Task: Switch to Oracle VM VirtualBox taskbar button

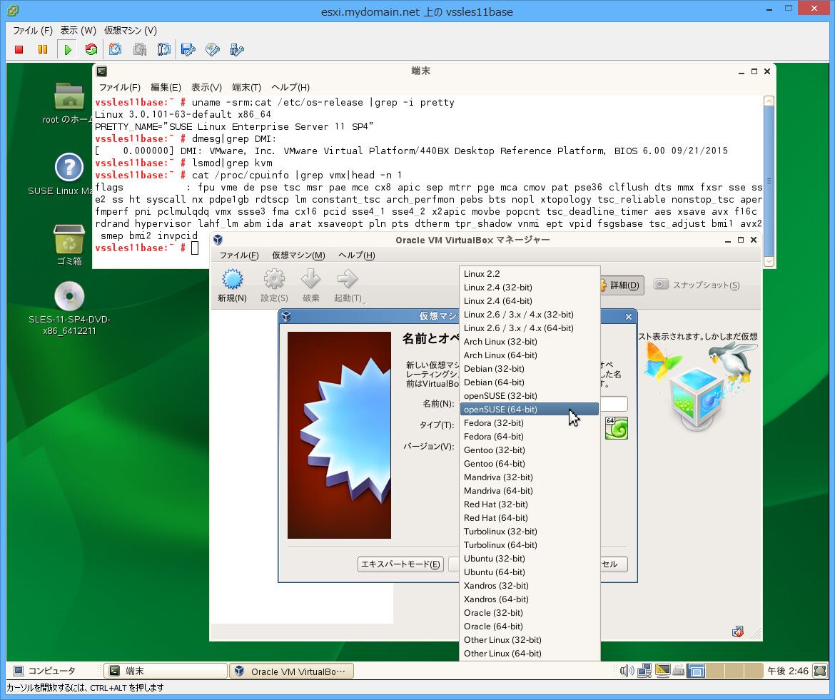Action: tap(292, 671)
